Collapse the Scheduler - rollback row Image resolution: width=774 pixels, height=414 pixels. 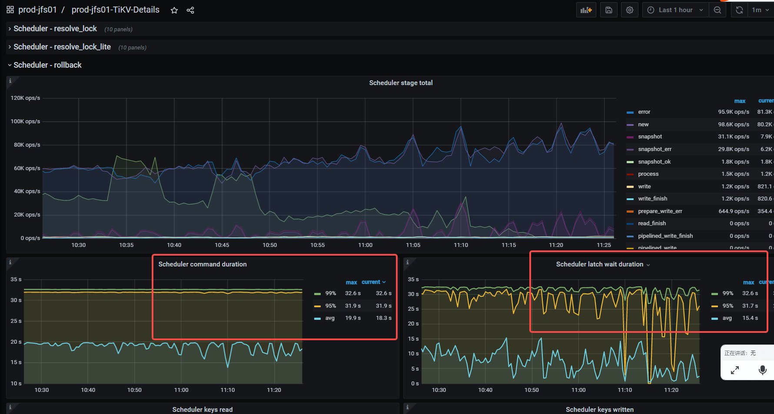tap(47, 65)
